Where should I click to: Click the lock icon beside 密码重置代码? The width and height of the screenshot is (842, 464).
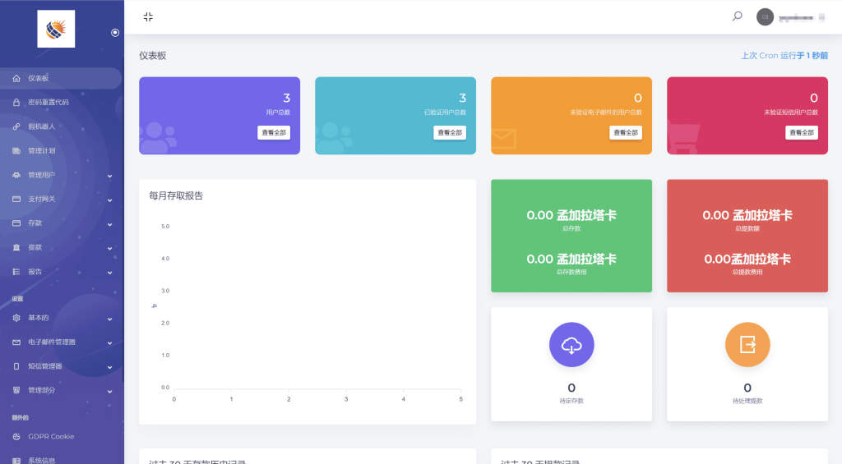[x=16, y=103]
